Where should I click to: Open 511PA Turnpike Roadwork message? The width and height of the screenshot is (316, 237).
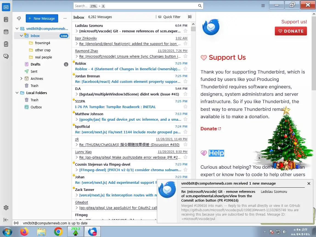click(131, 104)
